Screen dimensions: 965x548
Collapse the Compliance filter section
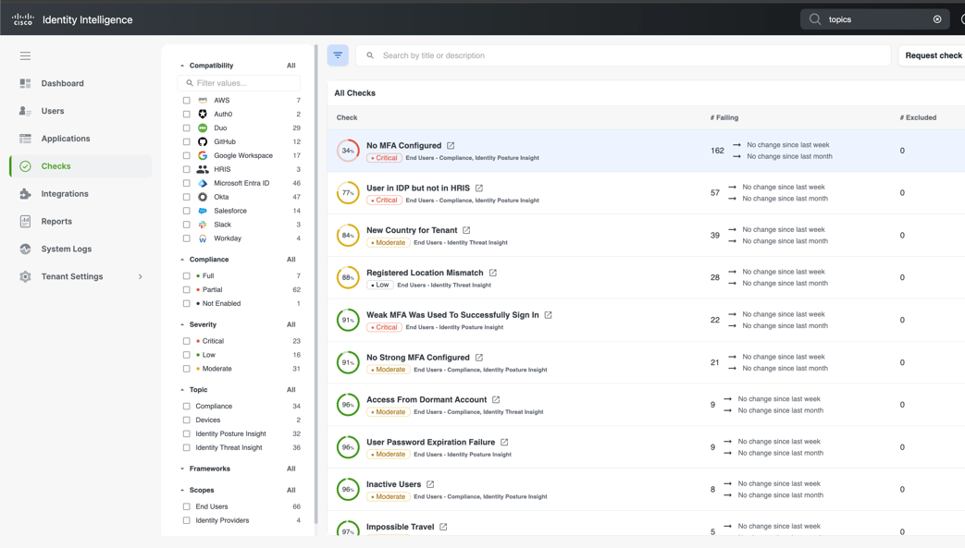click(182, 260)
